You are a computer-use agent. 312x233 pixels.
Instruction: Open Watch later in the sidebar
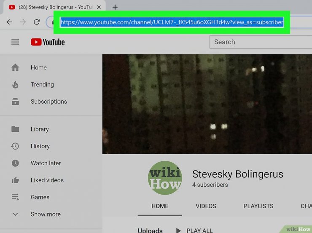click(x=46, y=163)
